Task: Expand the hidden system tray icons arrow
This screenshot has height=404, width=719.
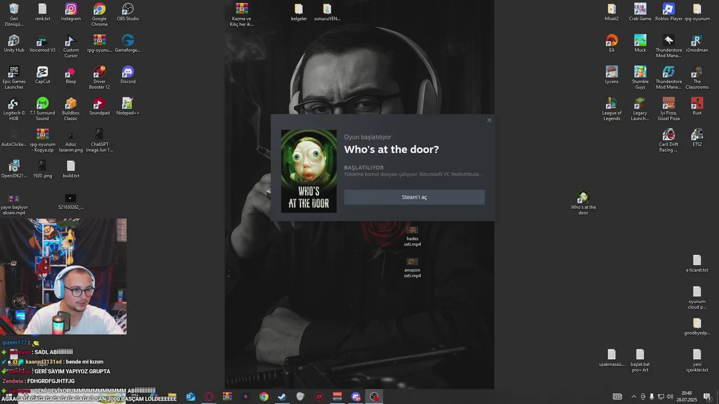Action: point(634,397)
